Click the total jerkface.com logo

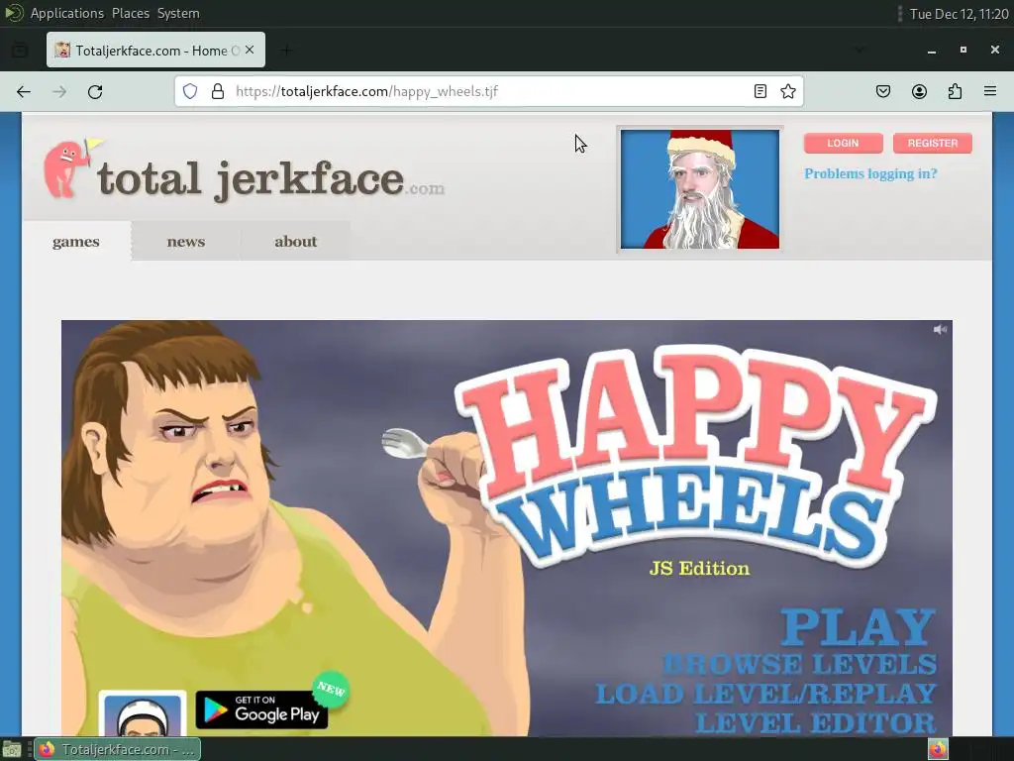(270, 180)
